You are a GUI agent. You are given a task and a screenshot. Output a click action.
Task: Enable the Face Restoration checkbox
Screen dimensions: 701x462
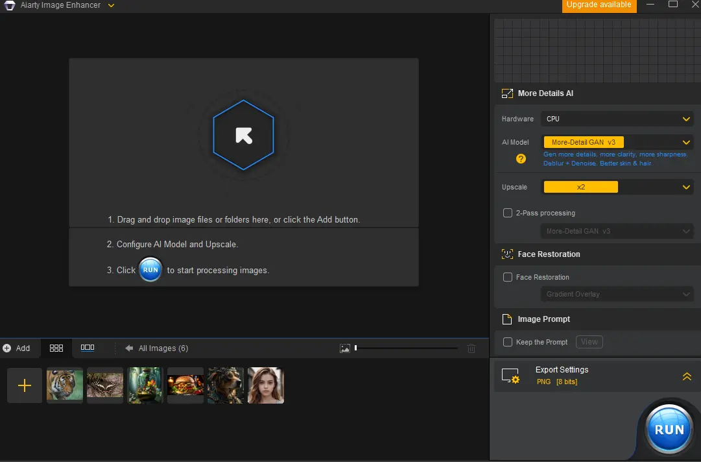507,277
